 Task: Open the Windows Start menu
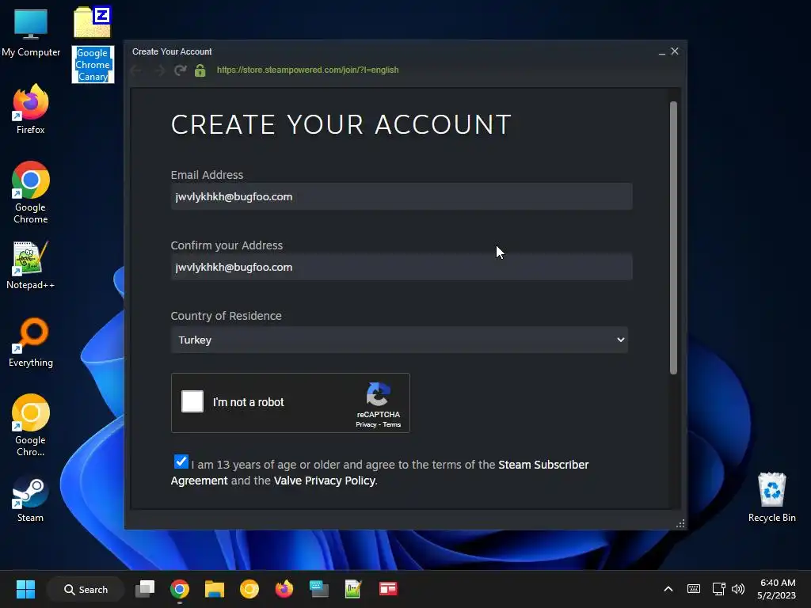(x=25, y=589)
